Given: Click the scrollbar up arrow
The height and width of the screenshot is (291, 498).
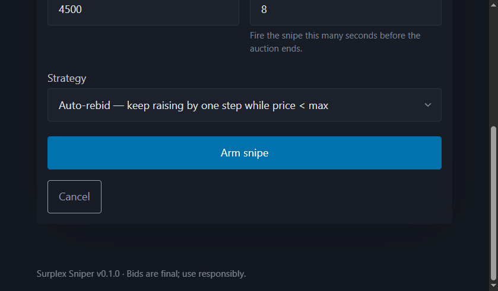Looking at the screenshot, I should (x=493, y=5).
